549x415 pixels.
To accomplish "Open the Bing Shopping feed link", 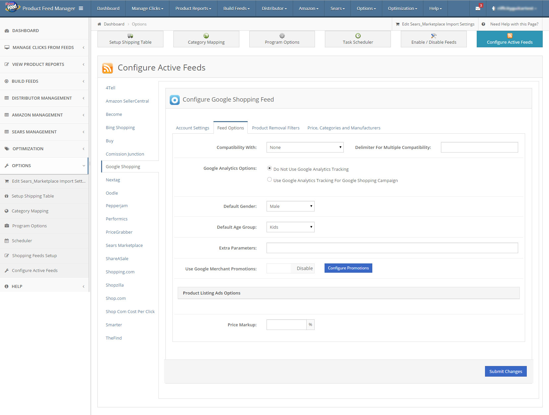I will pos(120,128).
